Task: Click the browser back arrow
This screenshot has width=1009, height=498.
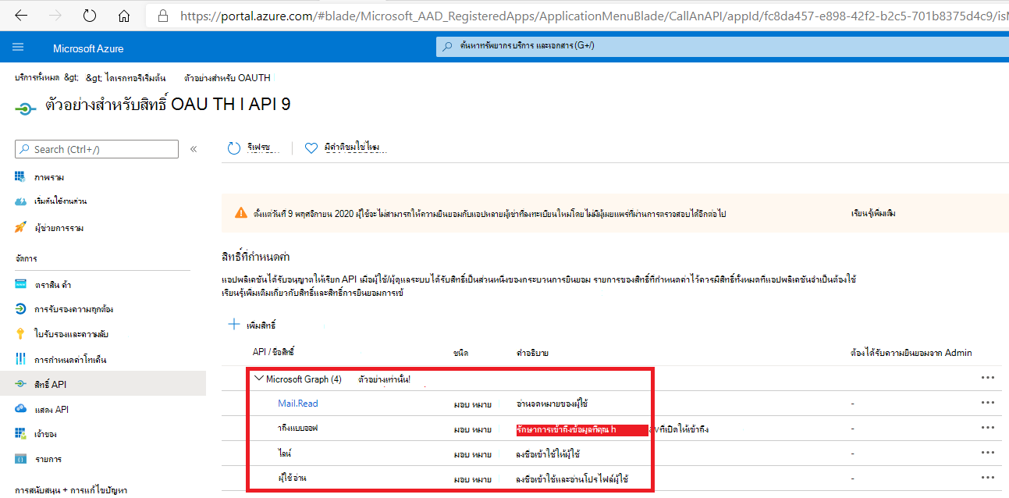Action: tap(21, 15)
